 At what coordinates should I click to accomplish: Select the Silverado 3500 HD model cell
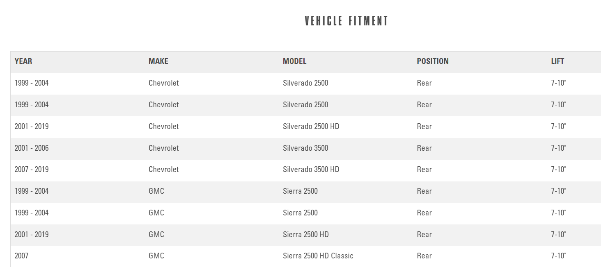(311, 170)
